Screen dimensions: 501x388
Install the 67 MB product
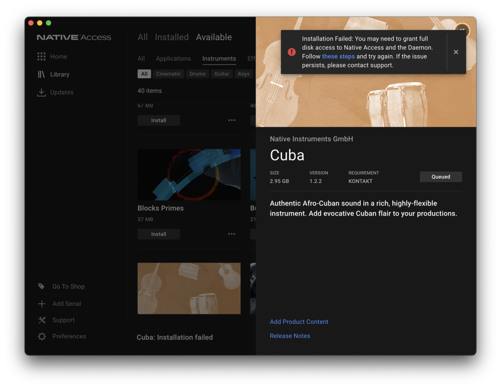(x=159, y=120)
